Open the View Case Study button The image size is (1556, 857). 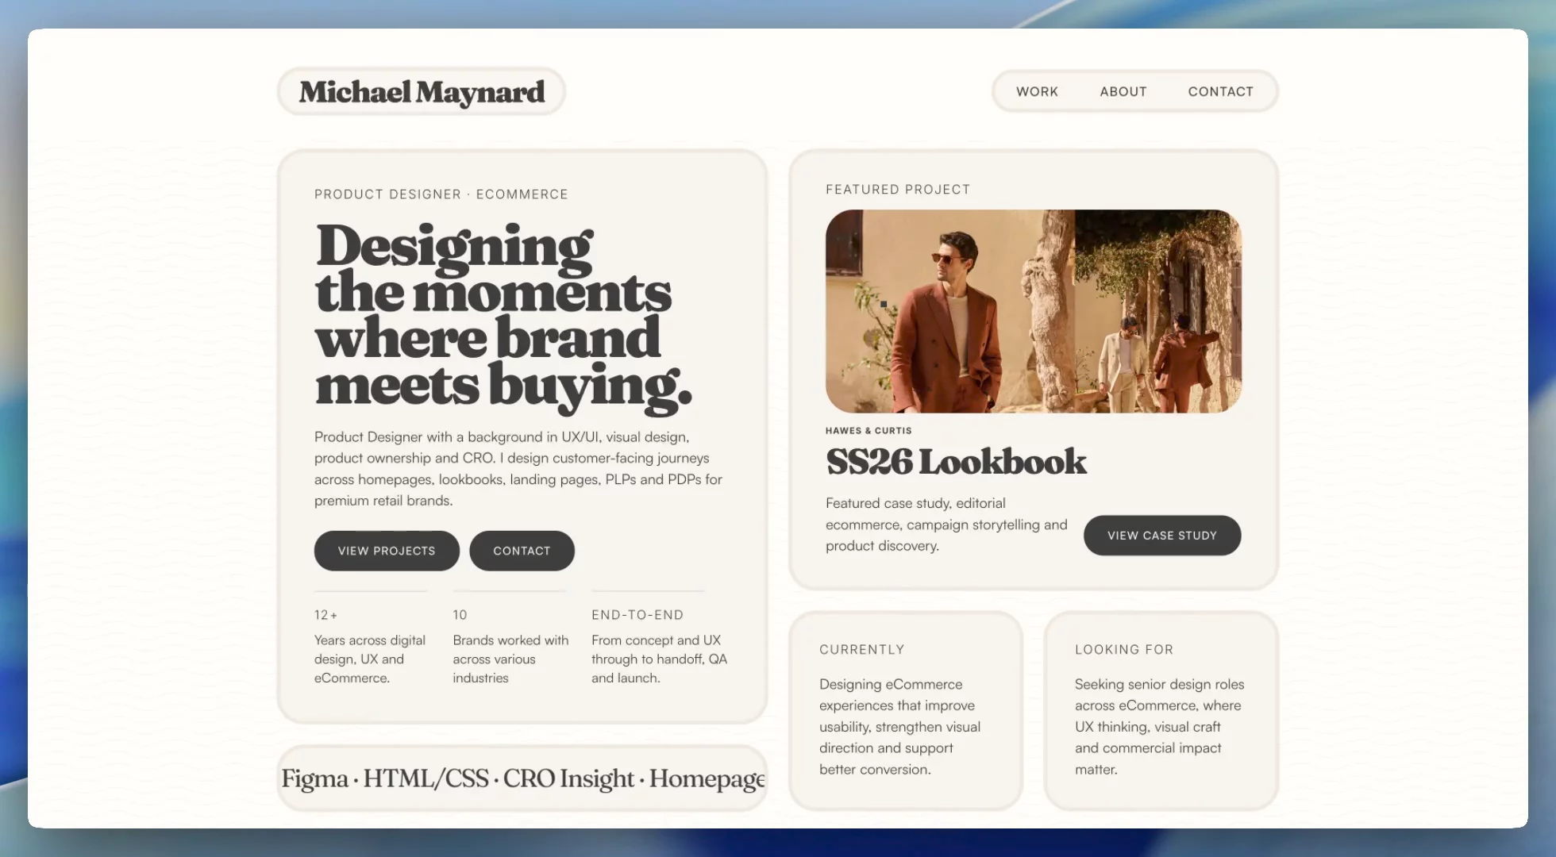coord(1162,536)
